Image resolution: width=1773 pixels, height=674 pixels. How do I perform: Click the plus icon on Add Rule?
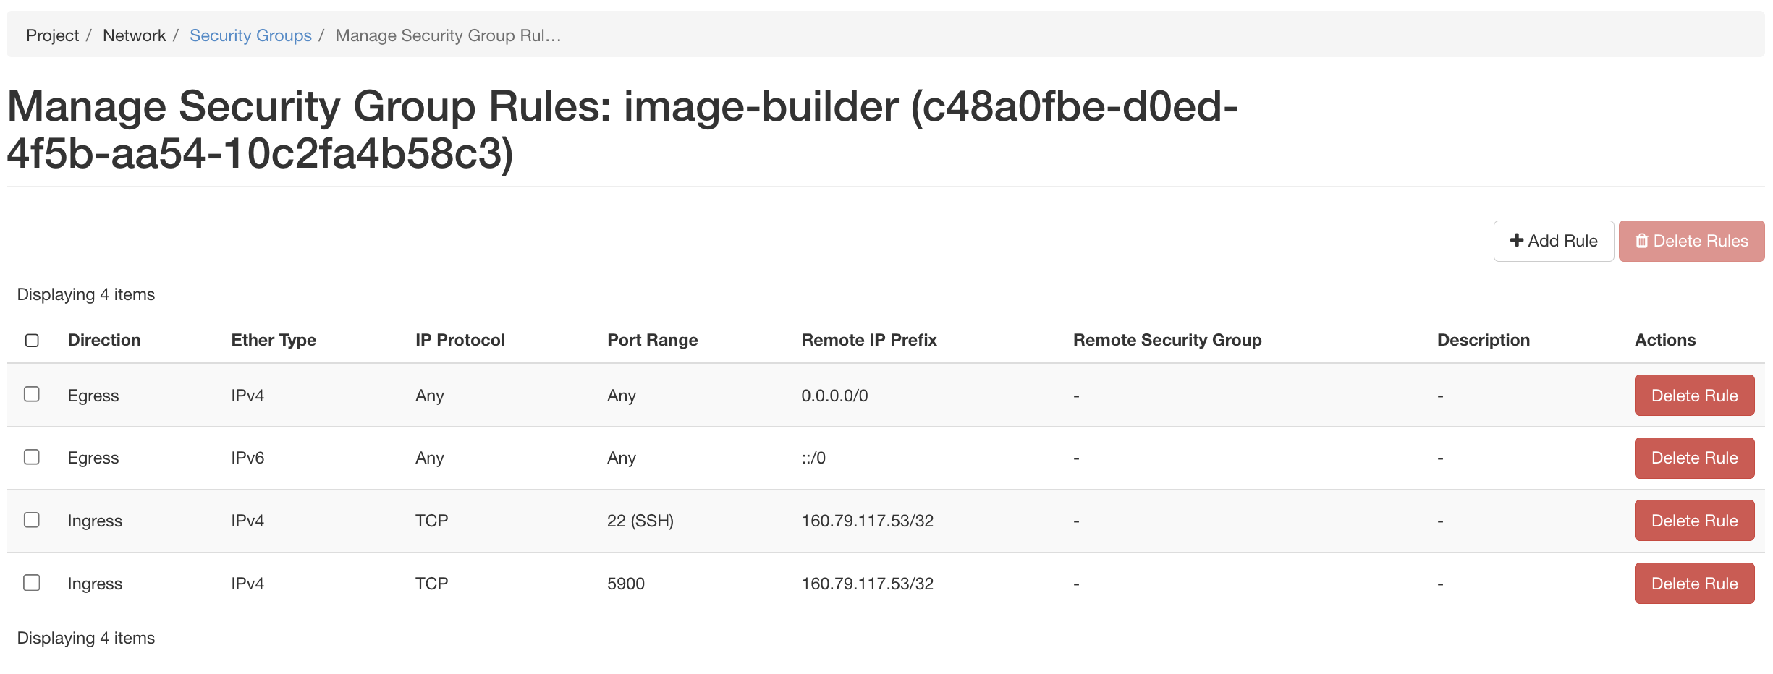pyautogui.click(x=1517, y=240)
